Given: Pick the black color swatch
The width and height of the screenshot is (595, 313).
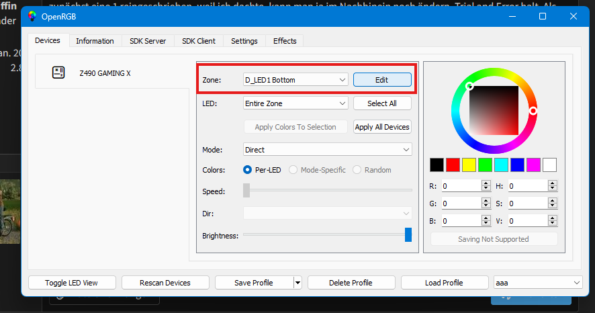Looking at the screenshot, I should (437, 165).
